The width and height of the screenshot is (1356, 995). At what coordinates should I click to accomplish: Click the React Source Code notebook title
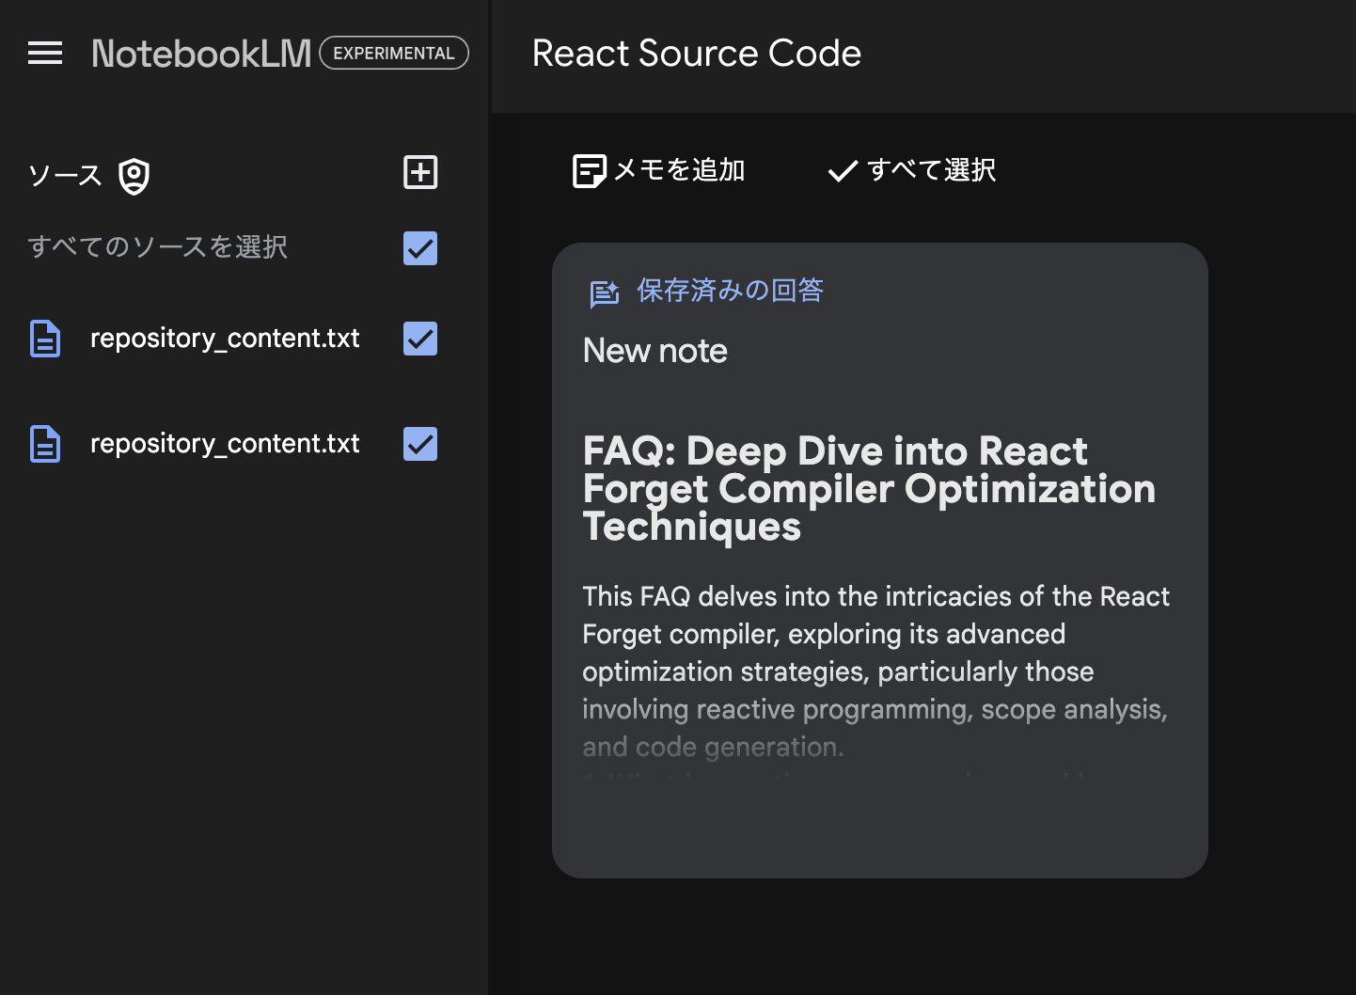coord(697,54)
